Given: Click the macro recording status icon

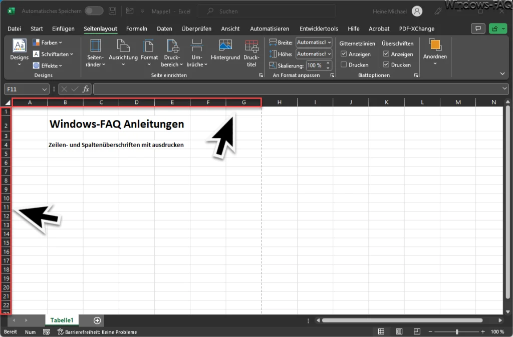Looking at the screenshot, I should (47, 332).
